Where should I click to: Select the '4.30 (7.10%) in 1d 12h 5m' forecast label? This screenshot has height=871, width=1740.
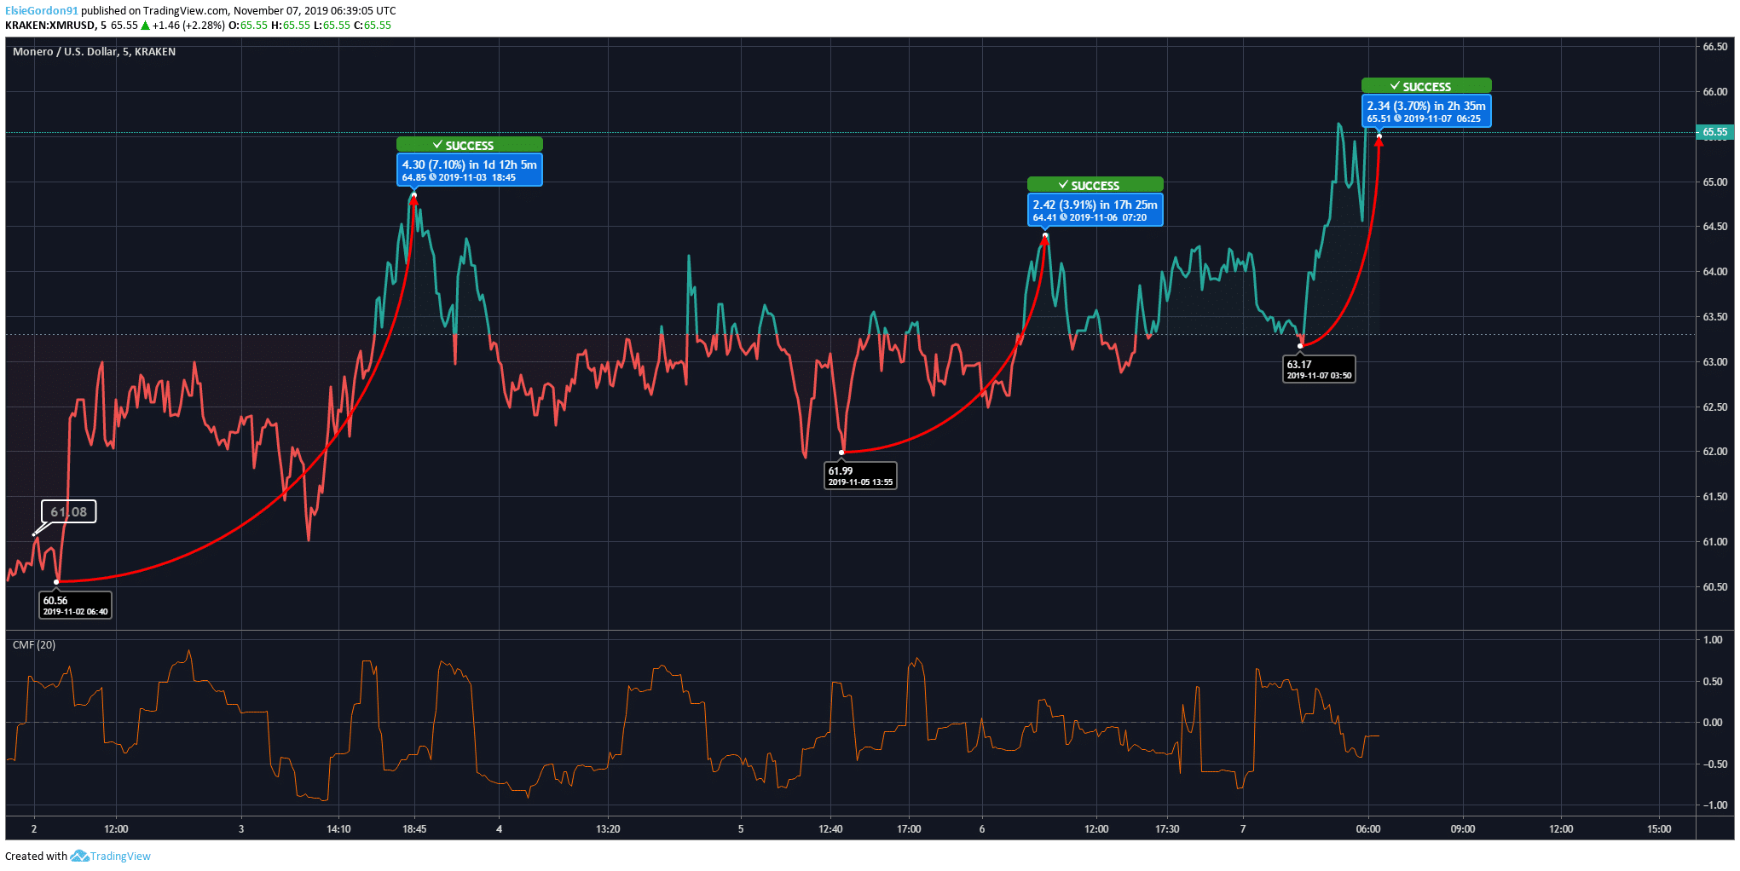pos(470,164)
